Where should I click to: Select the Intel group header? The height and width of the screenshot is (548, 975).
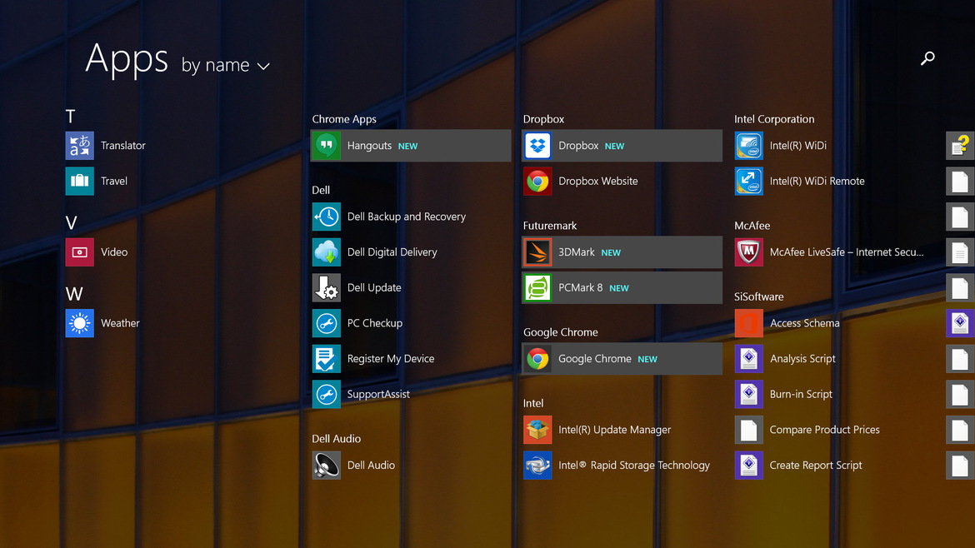[532, 403]
